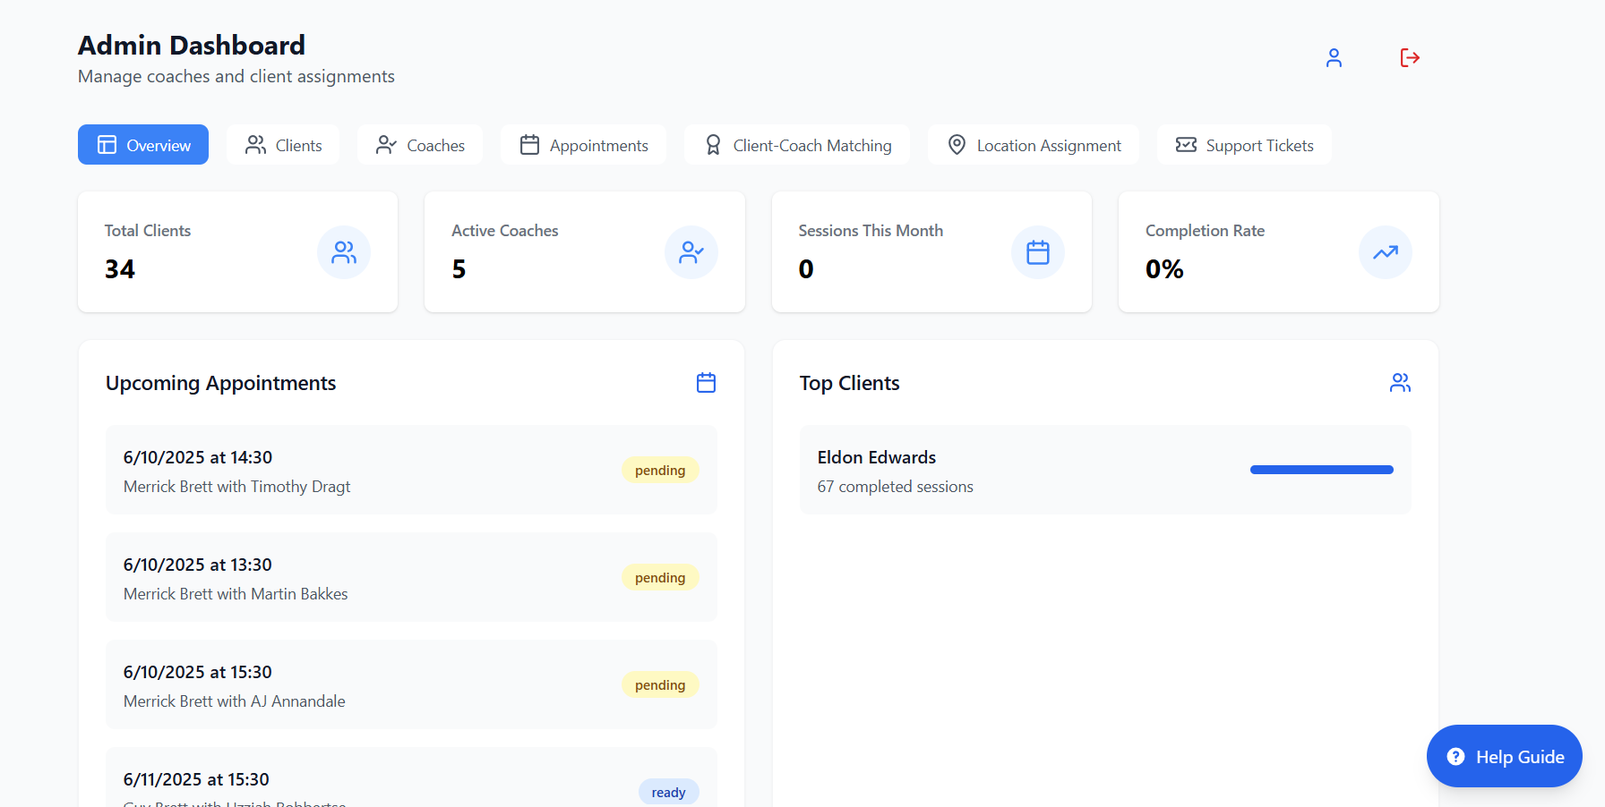
Task: Click the Sessions This Month calendar icon
Action: [1037, 252]
